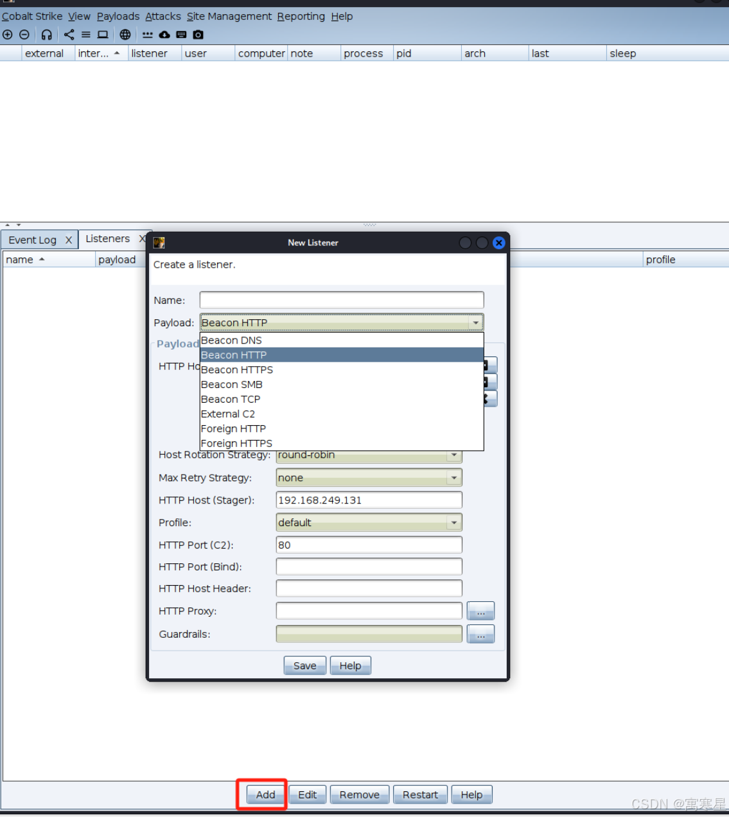Screen dimensions: 729x817
Task: Click the HTTP Host Header field
Action: coord(369,588)
